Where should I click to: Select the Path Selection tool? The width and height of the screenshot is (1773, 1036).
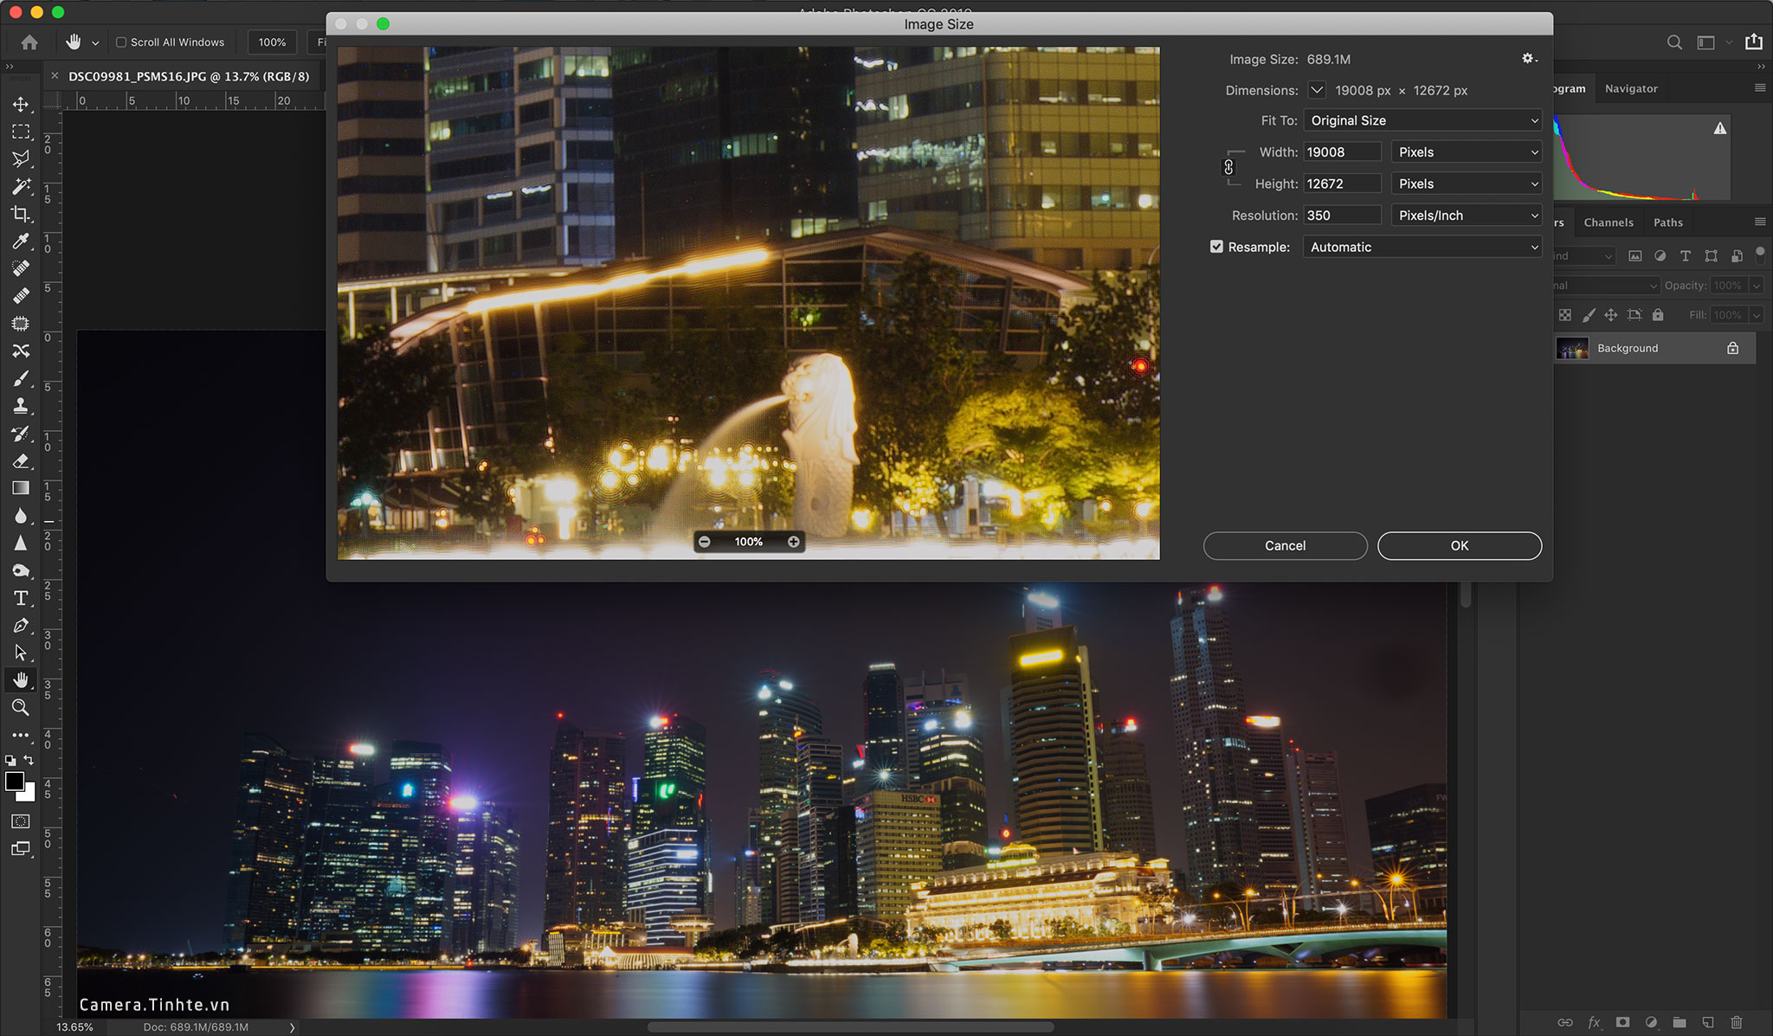(x=21, y=653)
